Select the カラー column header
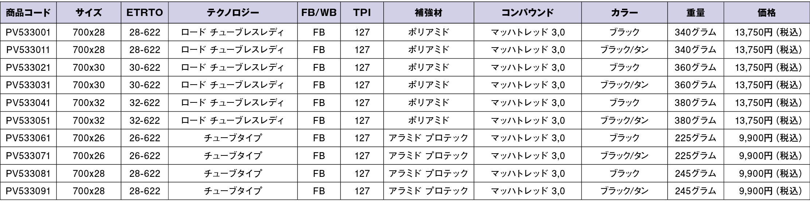Image resolution: width=810 pixels, height=203 pixels. click(624, 13)
